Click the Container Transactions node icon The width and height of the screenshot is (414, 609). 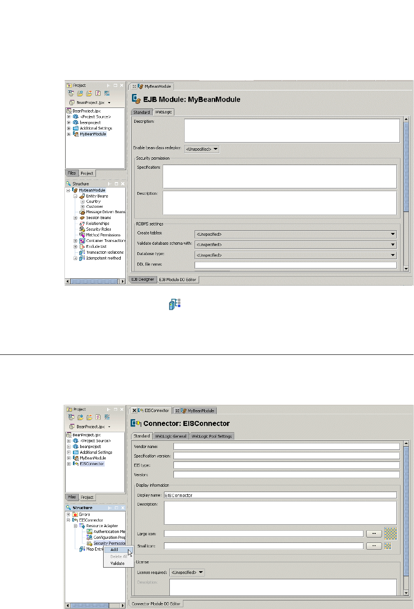[82, 241]
